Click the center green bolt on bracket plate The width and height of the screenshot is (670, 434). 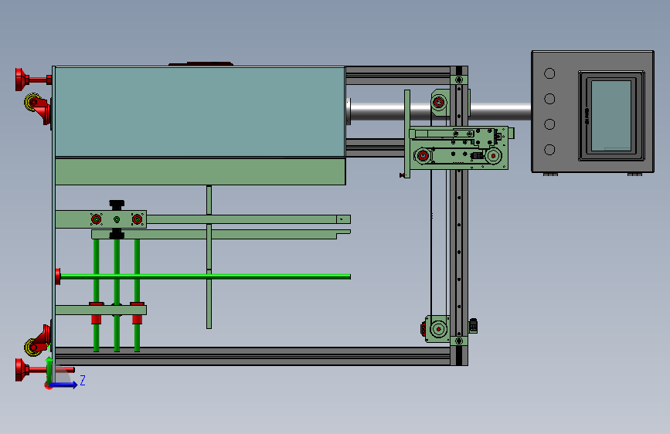(117, 219)
